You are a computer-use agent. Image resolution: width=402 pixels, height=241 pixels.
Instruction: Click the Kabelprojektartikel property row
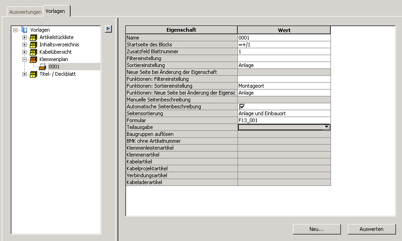tap(228, 168)
